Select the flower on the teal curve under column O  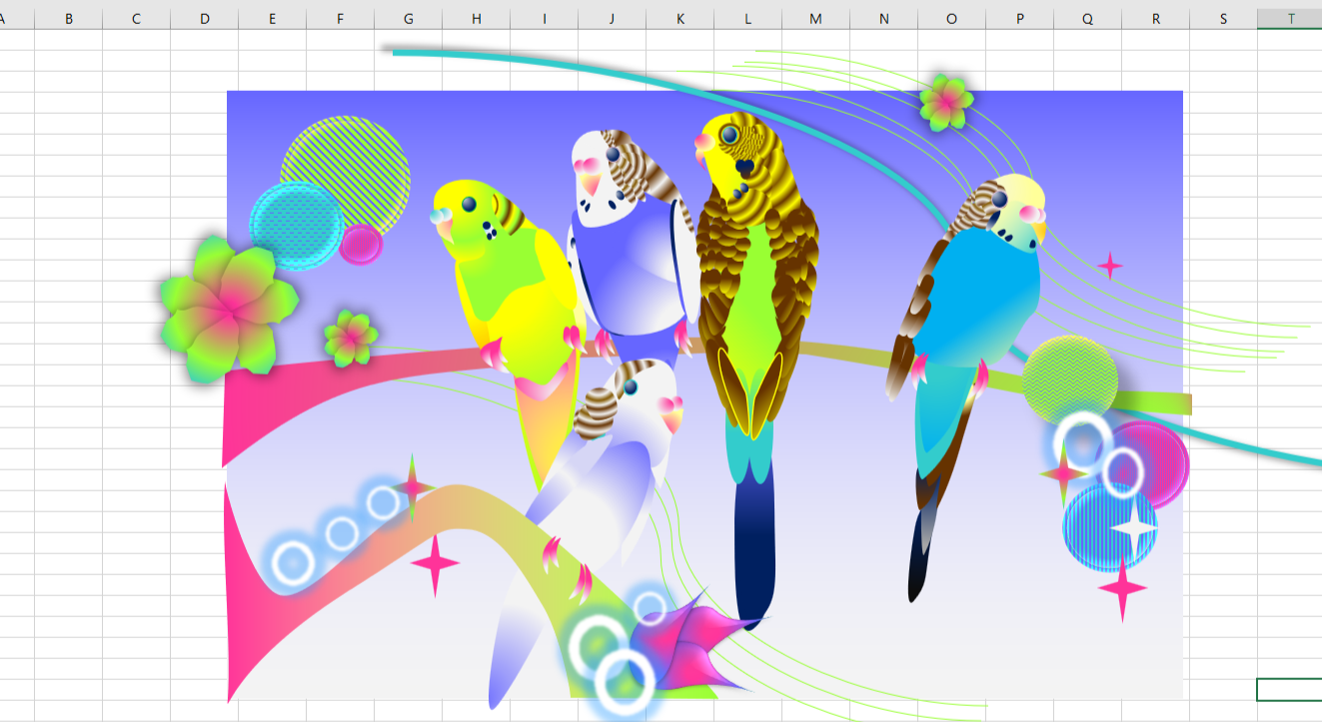(x=945, y=102)
